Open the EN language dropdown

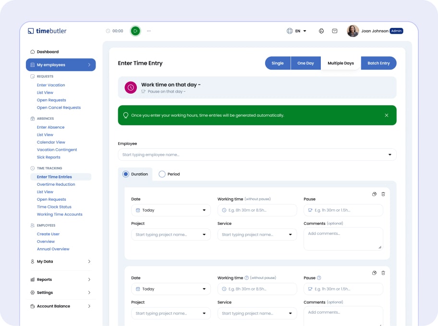click(x=297, y=31)
